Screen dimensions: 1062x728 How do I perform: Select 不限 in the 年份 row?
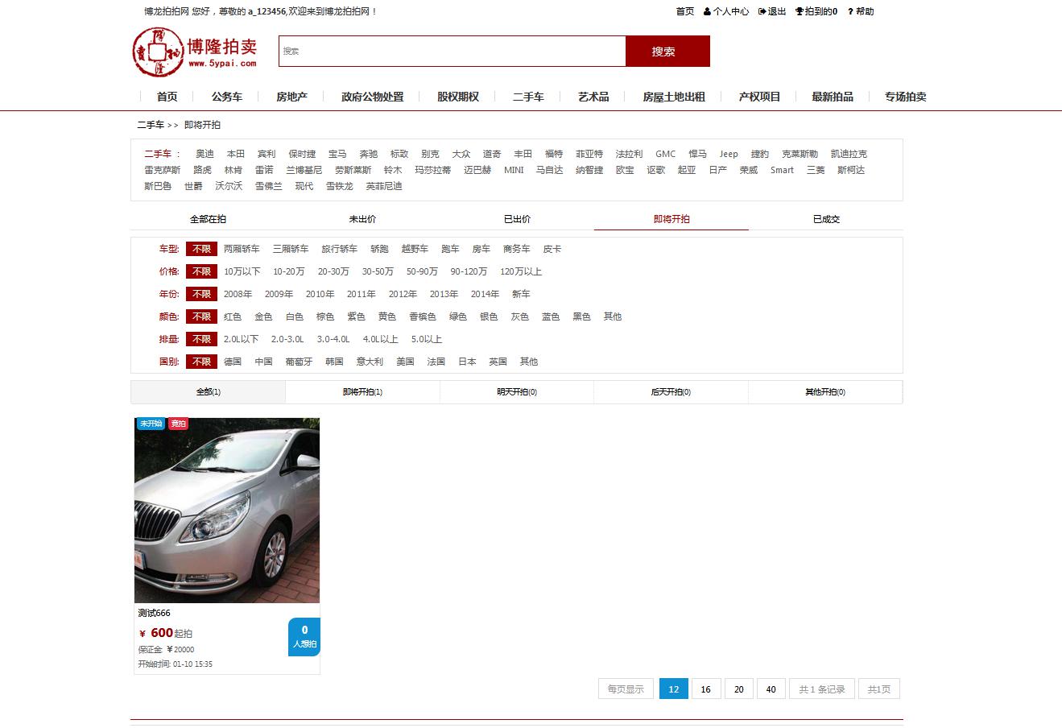pos(201,294)
